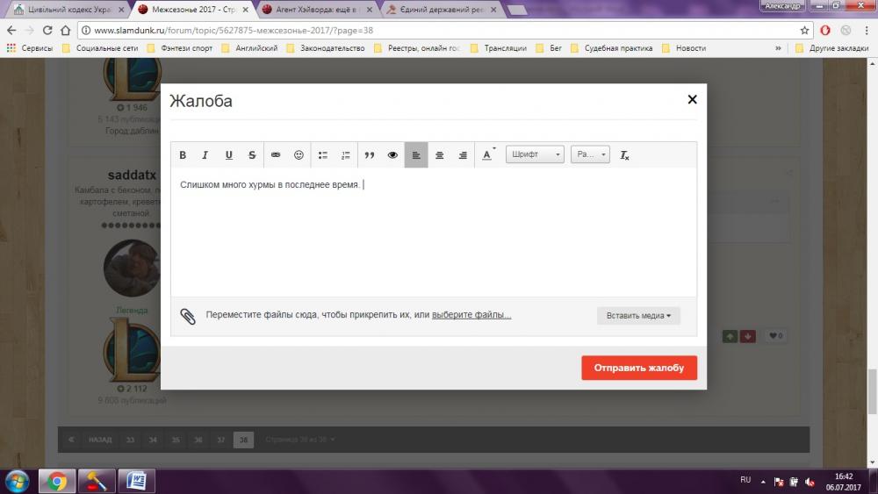
Task: Toggle underline text formatting
Action: (x=229, y=155)
